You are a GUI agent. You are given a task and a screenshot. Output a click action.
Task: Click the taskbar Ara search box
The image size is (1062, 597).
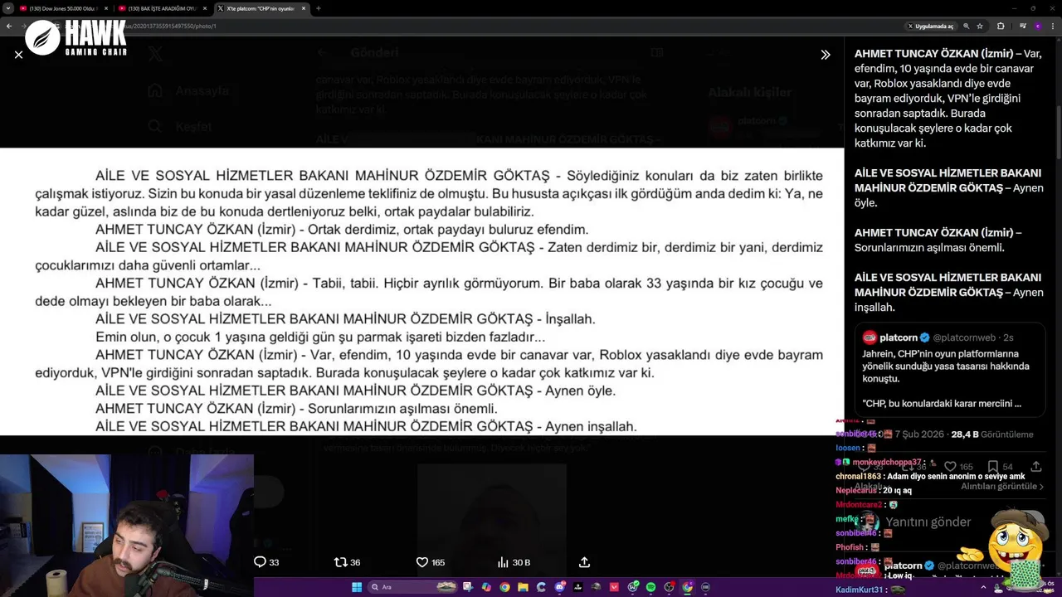pos(413,587)
